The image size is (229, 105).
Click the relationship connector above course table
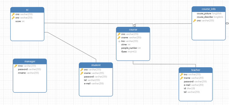[x=135, y=25]
